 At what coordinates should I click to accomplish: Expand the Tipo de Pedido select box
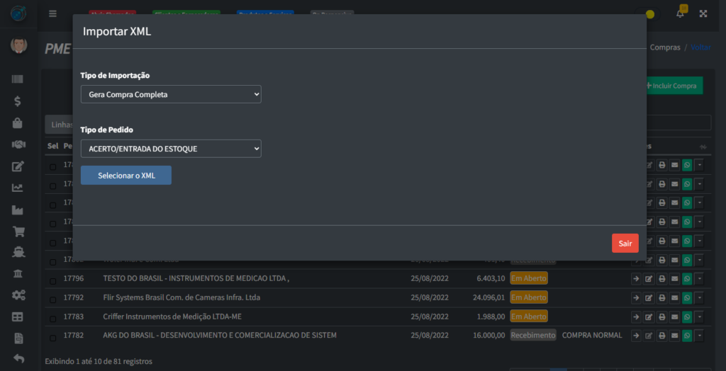(x=170, y=149)
